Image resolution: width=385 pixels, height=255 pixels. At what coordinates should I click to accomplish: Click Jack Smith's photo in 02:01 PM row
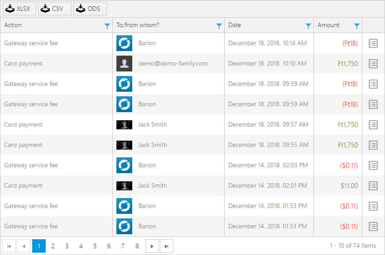tap(124, 186)
